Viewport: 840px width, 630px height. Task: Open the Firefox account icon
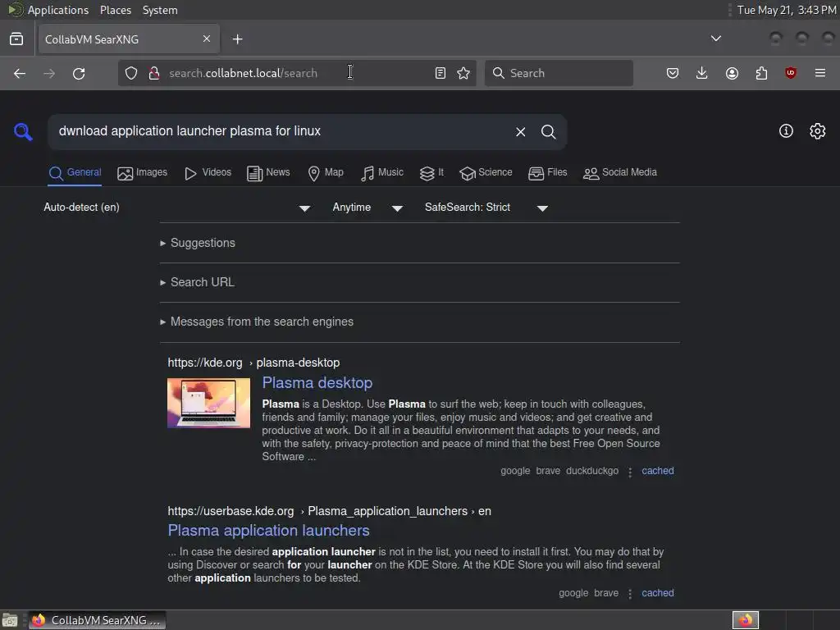[x=732, y=73]
